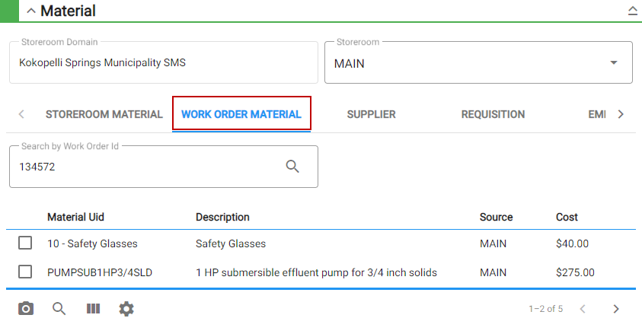642x334 pixels.
Task: Check the Safety Glasses row checkbox
Action: tap(25, 243)
